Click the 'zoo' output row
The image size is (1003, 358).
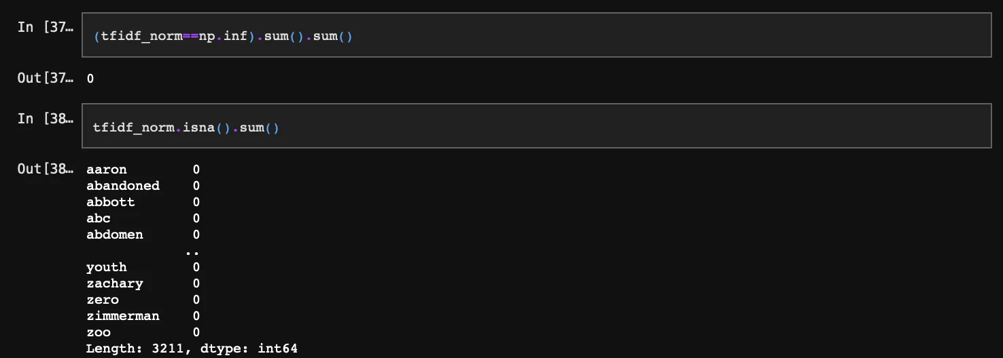tap(99, 332)
